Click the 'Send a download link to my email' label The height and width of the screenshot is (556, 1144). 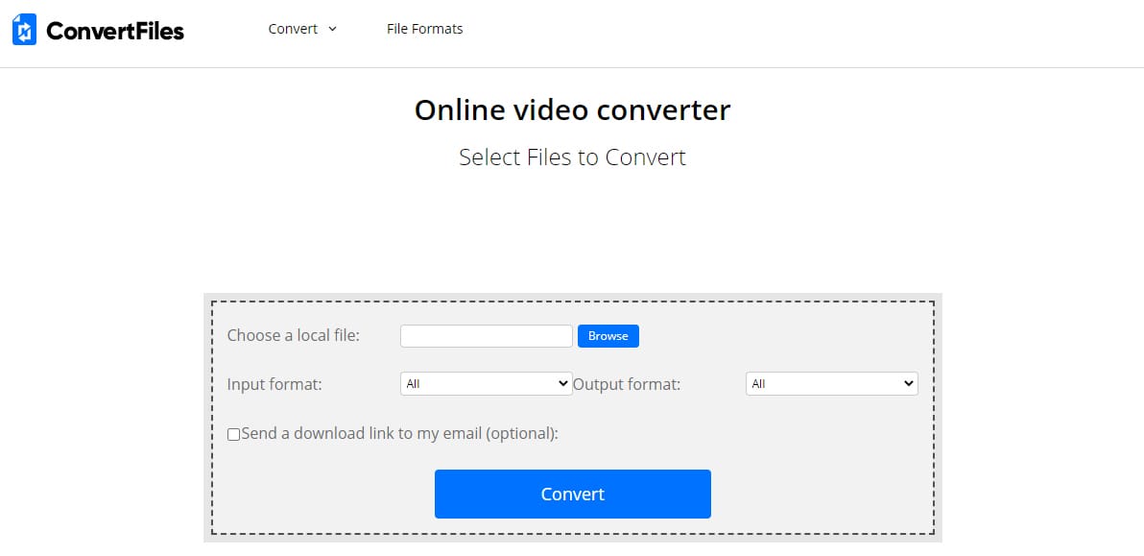tap(399, 433)
